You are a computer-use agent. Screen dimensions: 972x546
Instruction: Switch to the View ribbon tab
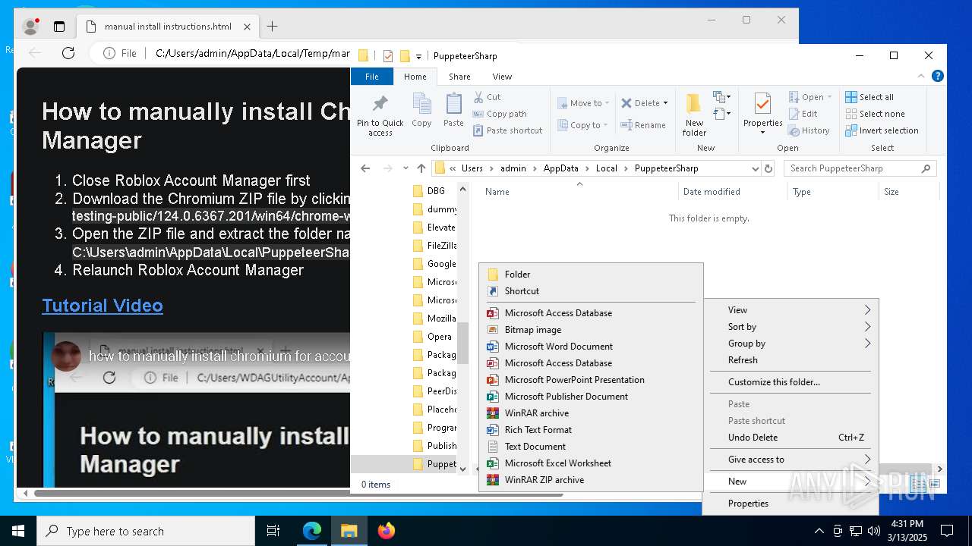[x=502, y=77]
